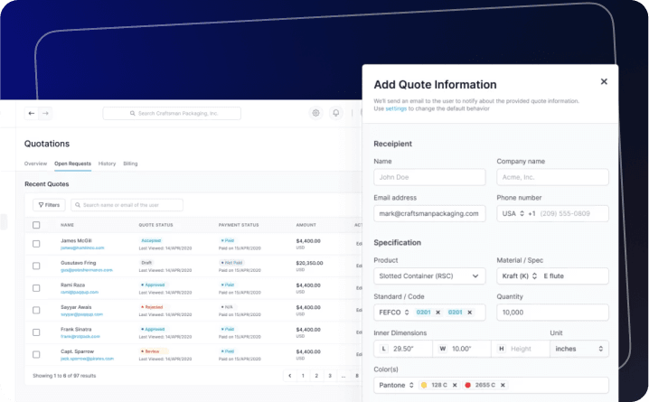649x402 pixels.
Task: Expand the Product dropdown Slotted Container (RSC)
Action: 428,276
